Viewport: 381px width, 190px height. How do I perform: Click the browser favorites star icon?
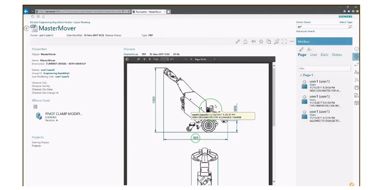[349, 11]
